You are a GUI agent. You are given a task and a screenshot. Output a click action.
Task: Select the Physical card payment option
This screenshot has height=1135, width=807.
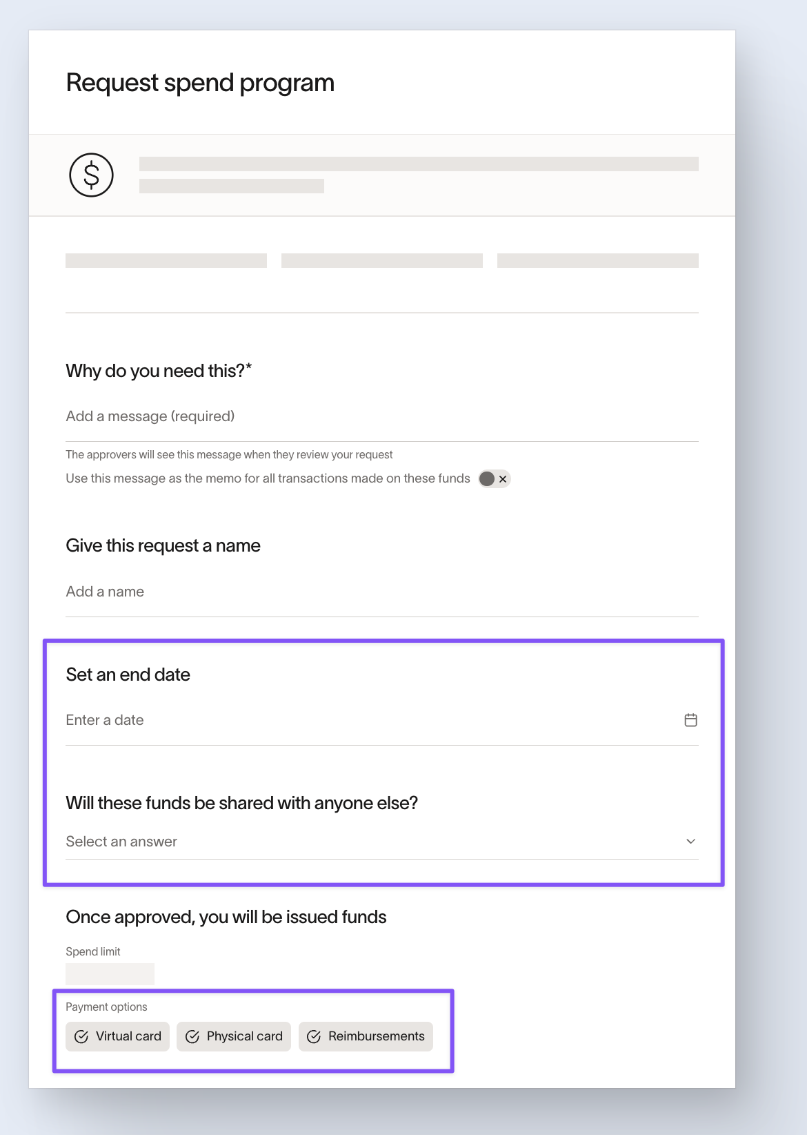click(x=234, y=1037)
